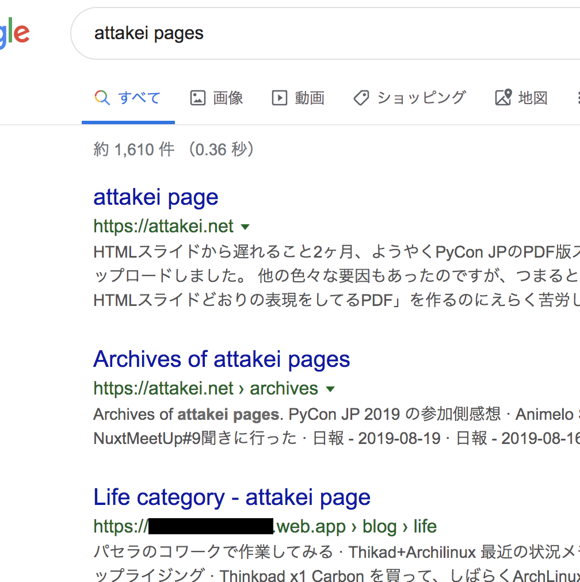
Task: Click snippet line starting 'HTMLスライドどおりの表現'
Action: [x=337, y=300]
